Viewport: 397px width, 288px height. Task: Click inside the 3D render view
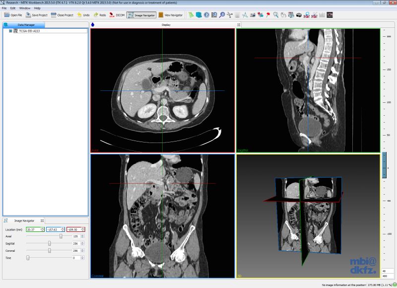click(308, 216)
